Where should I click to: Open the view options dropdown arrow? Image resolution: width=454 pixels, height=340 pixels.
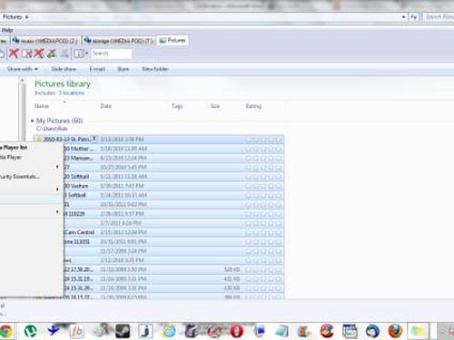(x=86, y=53)
